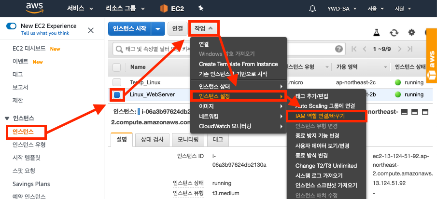
Task: Tick the select-all instances checkbox
Action: point(116,67)
